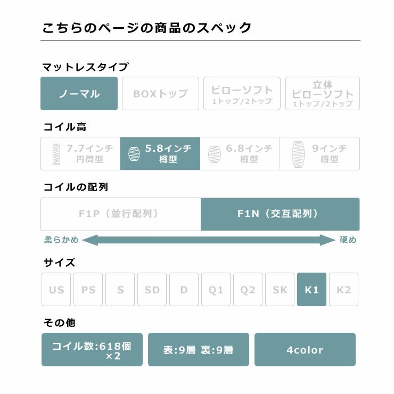This screenshot has height=394, width=394.
Task: Select the SD size box
Action: pyautogui.click(x=152, y=290)
